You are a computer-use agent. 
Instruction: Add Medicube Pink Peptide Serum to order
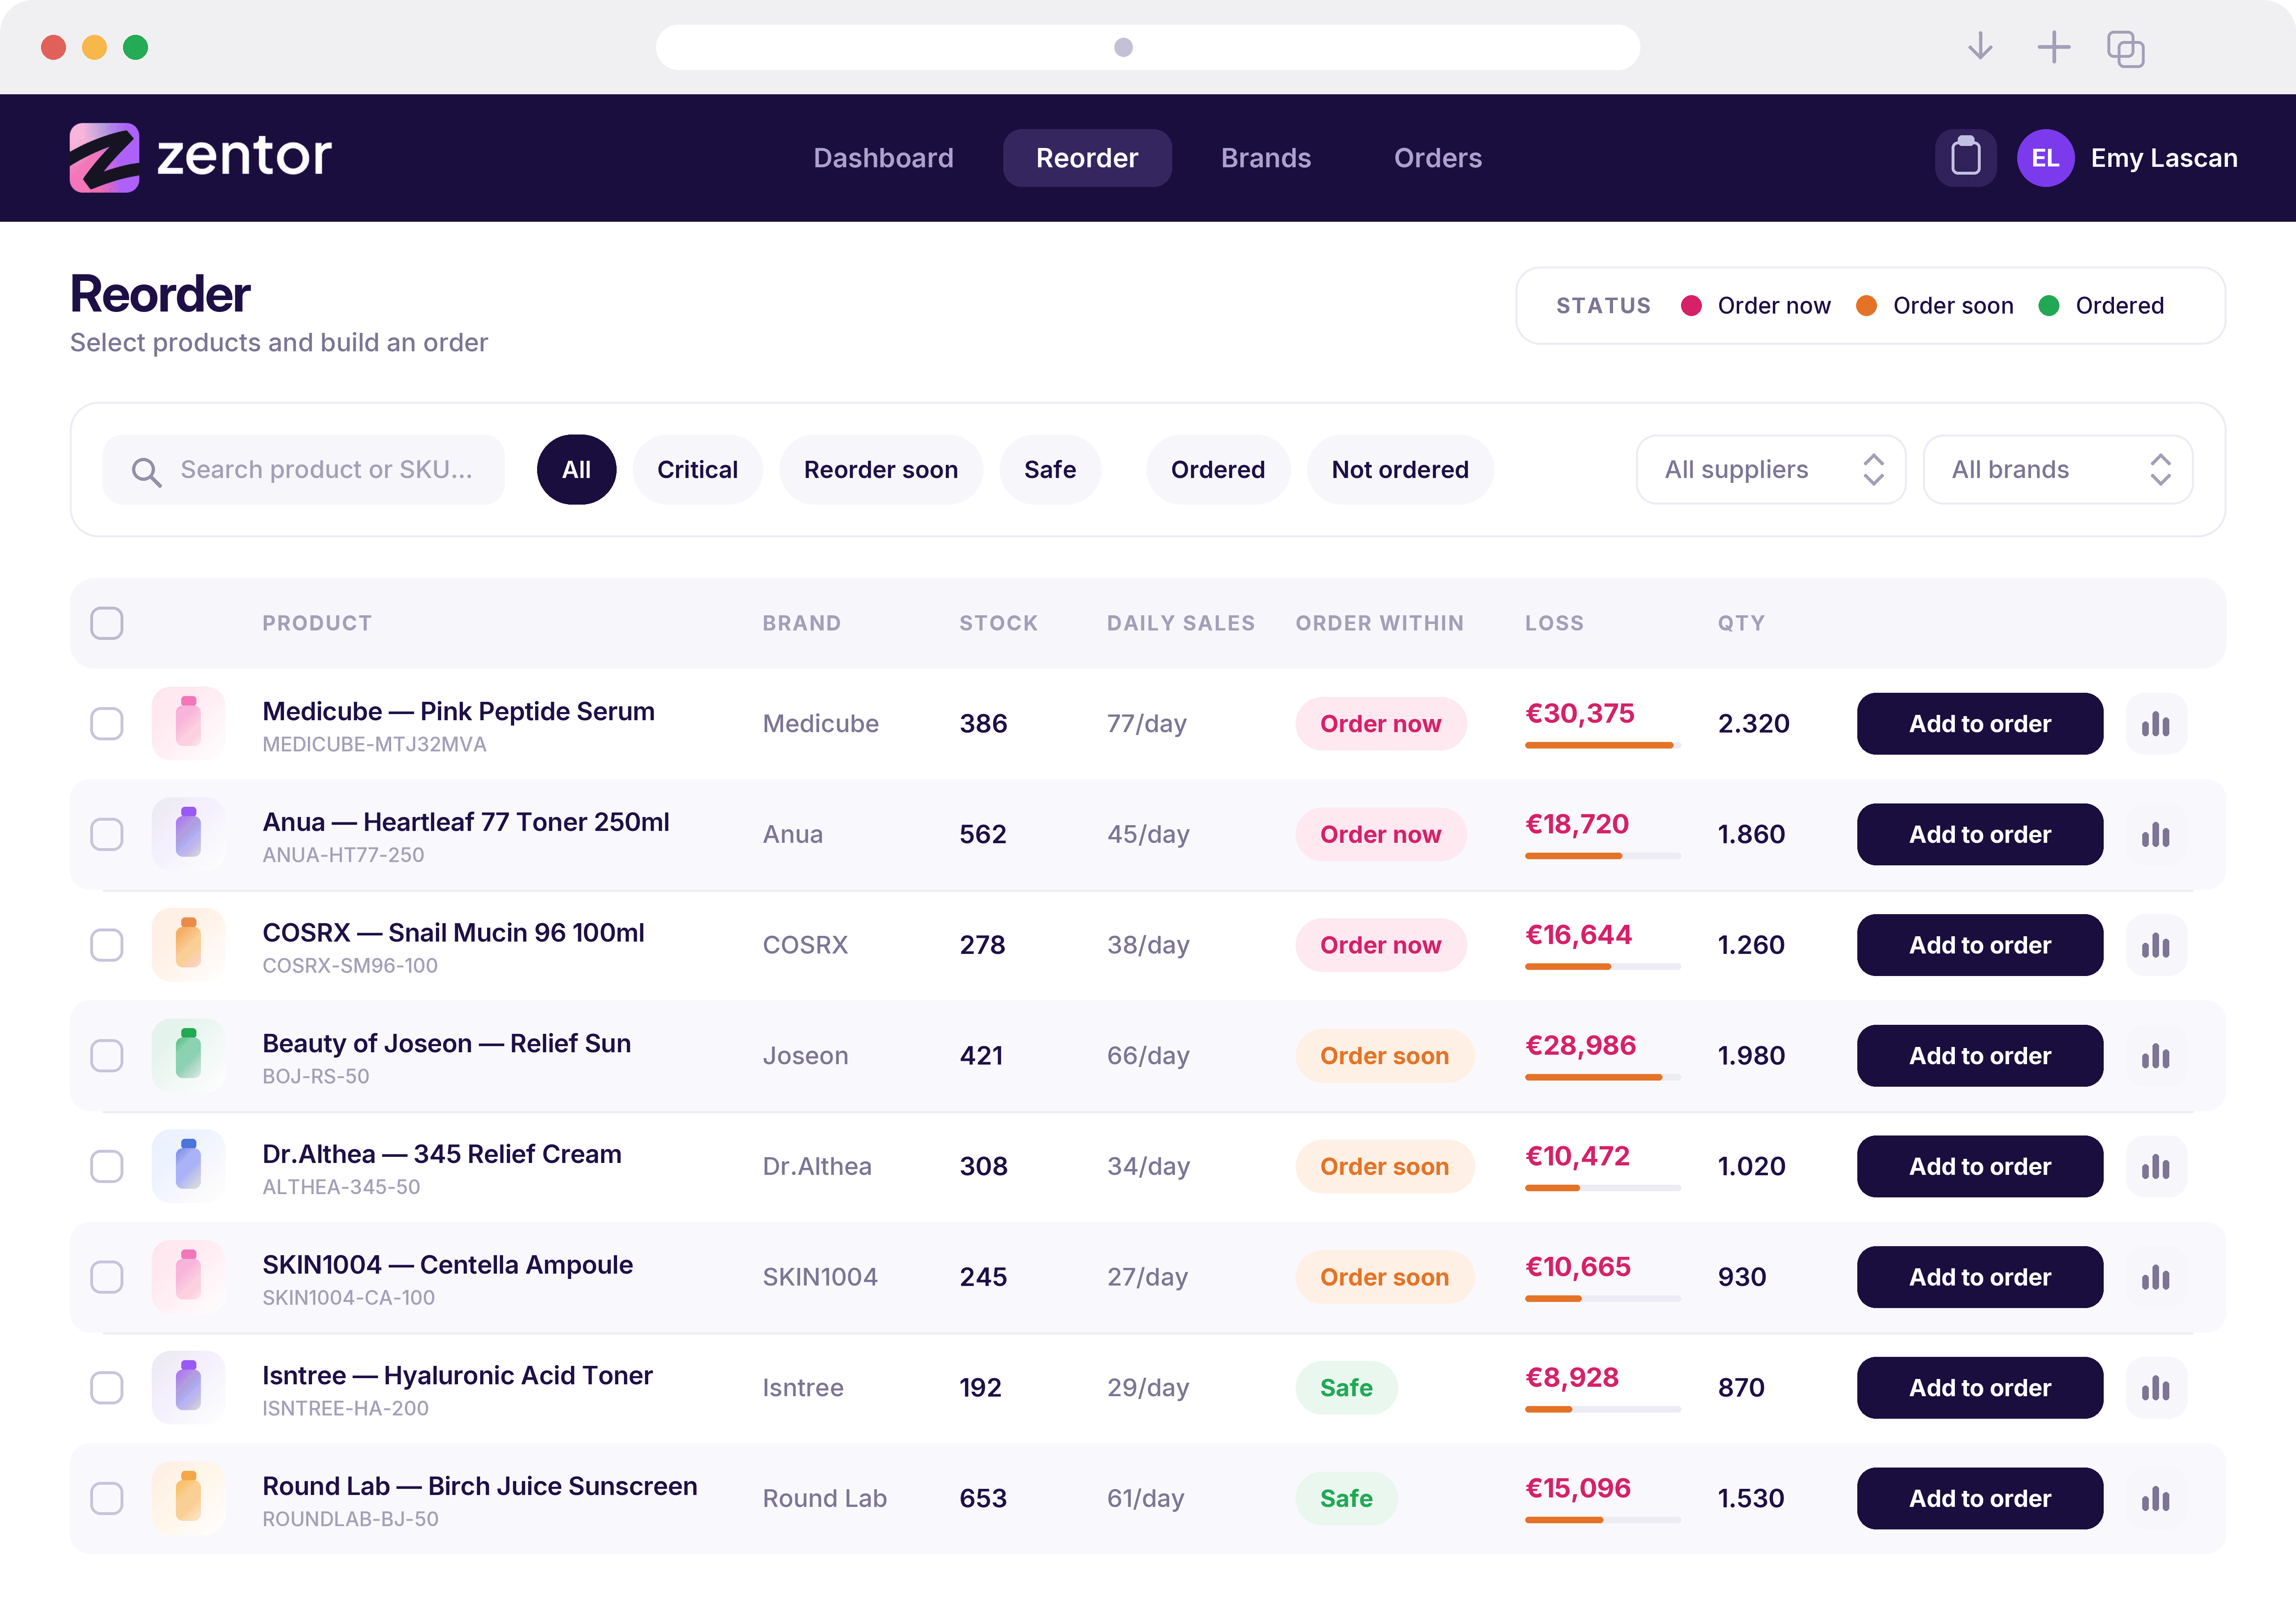[x=1980, y=724]
